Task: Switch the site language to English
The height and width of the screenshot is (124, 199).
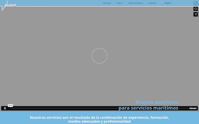Action: click(167, 3)
